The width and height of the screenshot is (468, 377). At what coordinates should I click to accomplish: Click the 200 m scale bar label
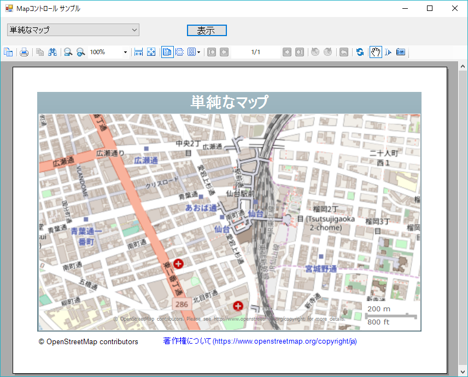pyautogui.click(x=379, y=309)
